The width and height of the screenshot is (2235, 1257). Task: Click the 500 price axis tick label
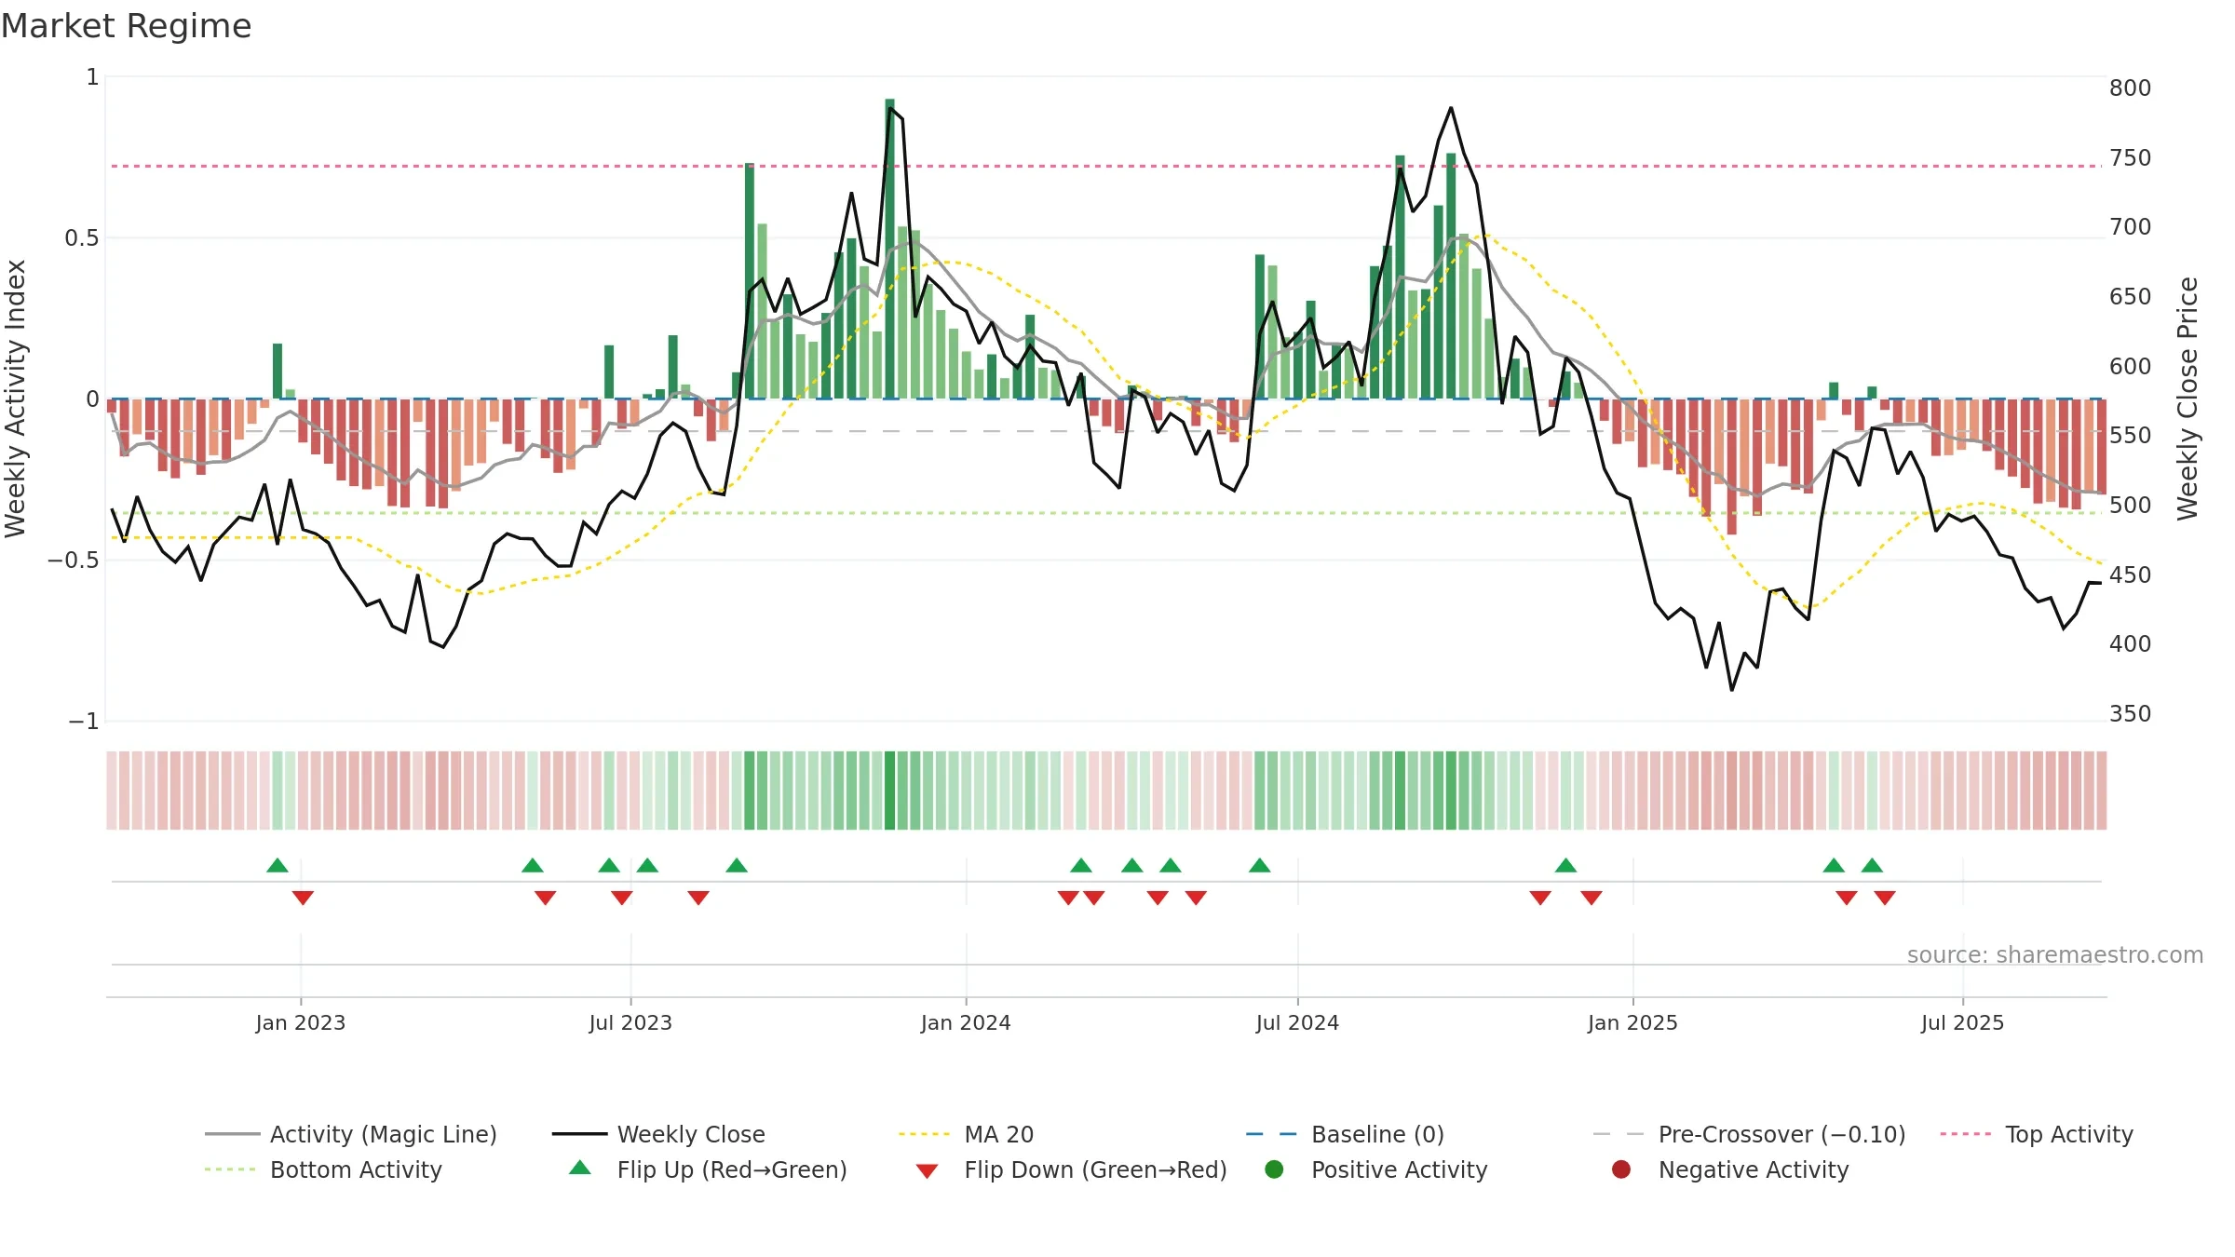coord(2130,505)
